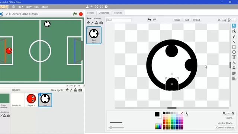This screenshot has width=238, height=134.
Task: Flip costume left-right icon
Action: click(x=224, y=20)
